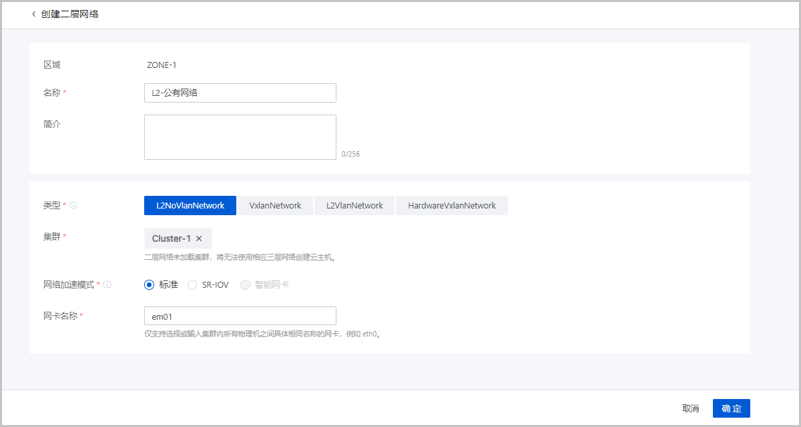801x427 pixels.
Task: Navigate back using the left chevron arrow
Action: (33, 13)
